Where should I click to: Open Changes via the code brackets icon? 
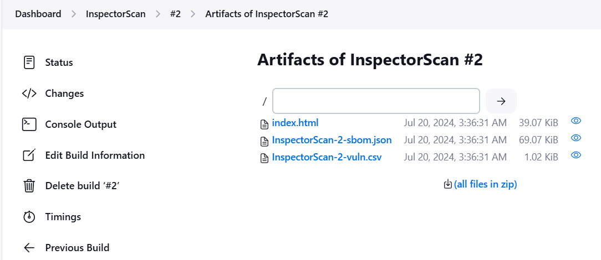click(29, 93)
